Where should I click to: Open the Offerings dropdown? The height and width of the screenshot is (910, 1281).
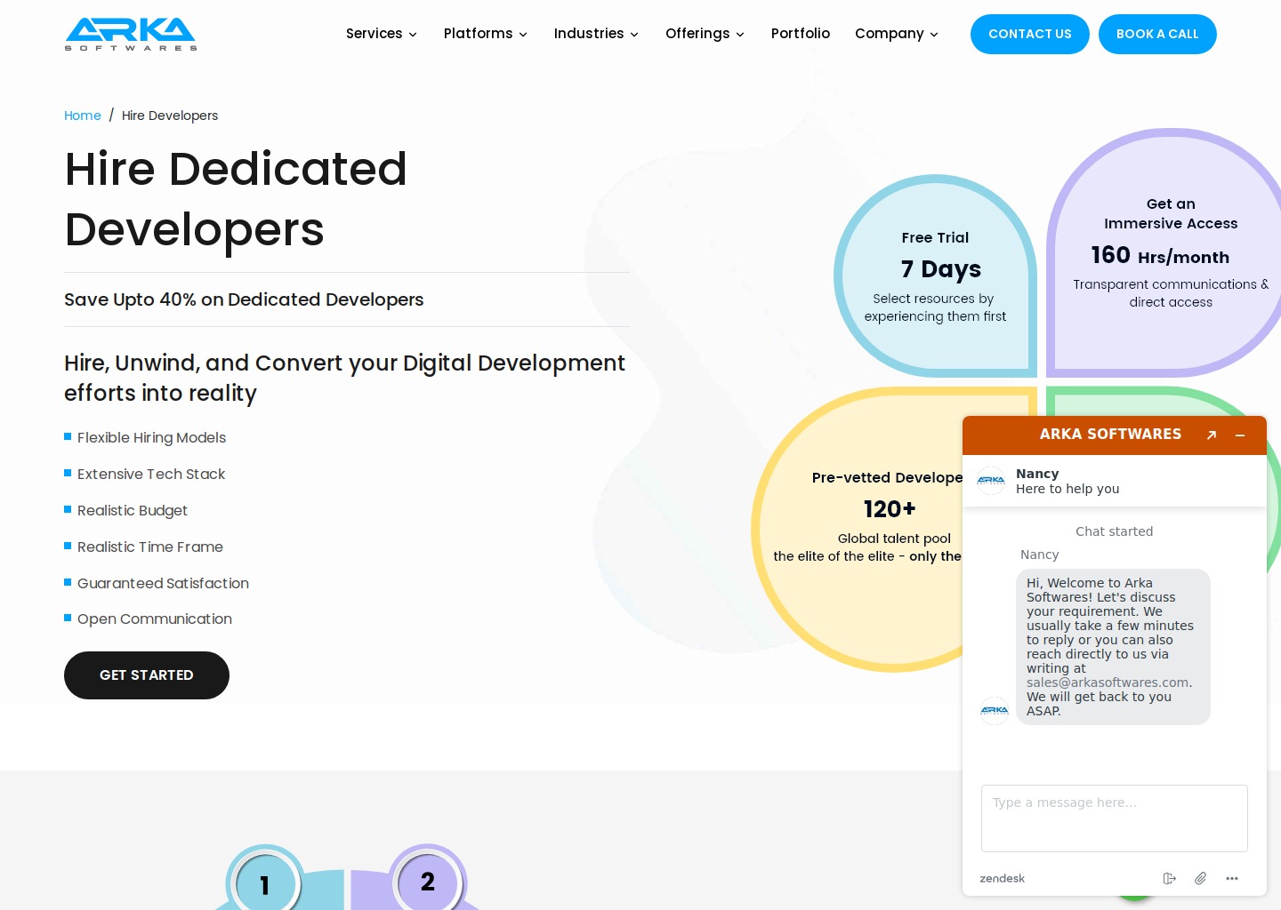pyautogui.click(x=705, y=34)
